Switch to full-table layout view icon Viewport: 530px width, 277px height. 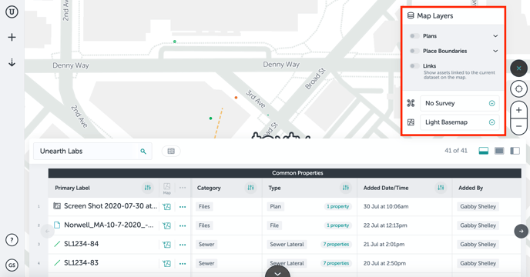(x=499, y=151)
